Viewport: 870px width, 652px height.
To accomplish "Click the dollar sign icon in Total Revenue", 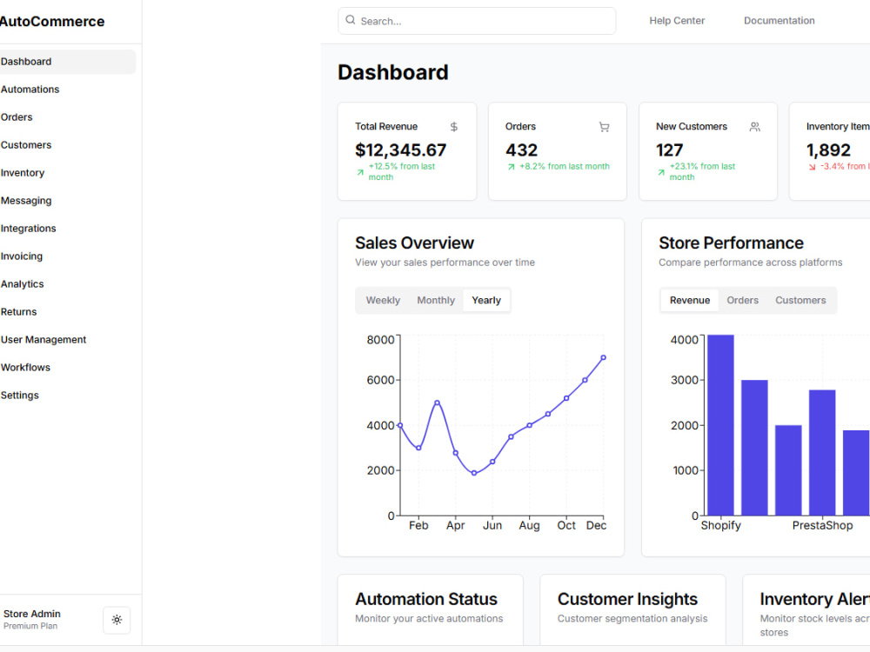I will (x=454, y=127).
